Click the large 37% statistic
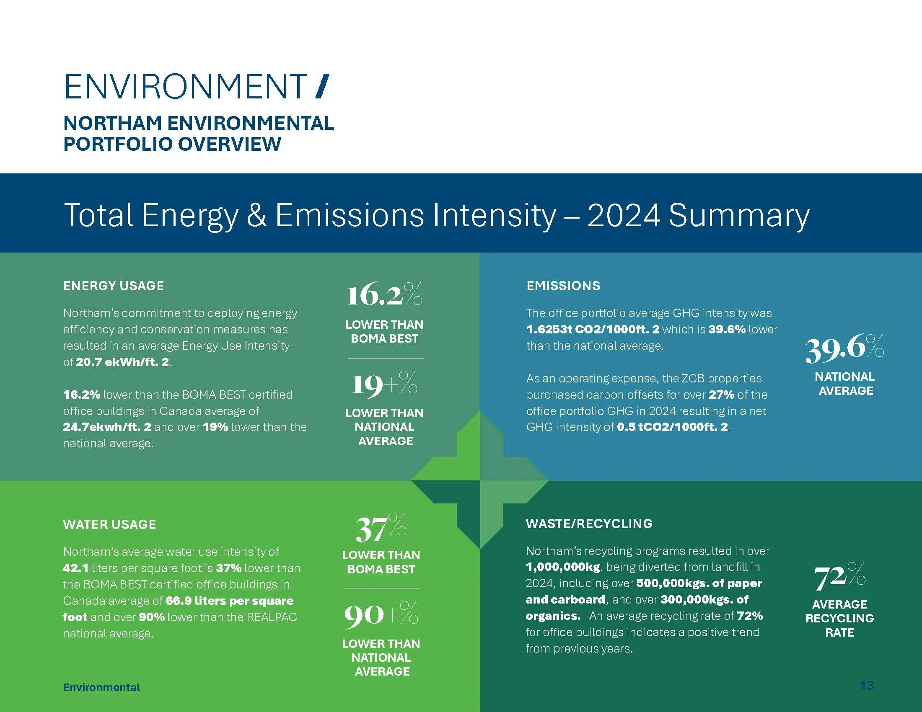 [x=381, y=527]
